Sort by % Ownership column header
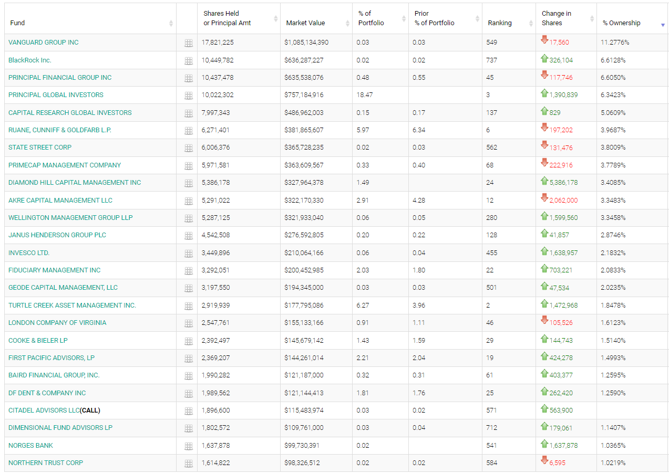The image size is (669, 474). [632, 18]
